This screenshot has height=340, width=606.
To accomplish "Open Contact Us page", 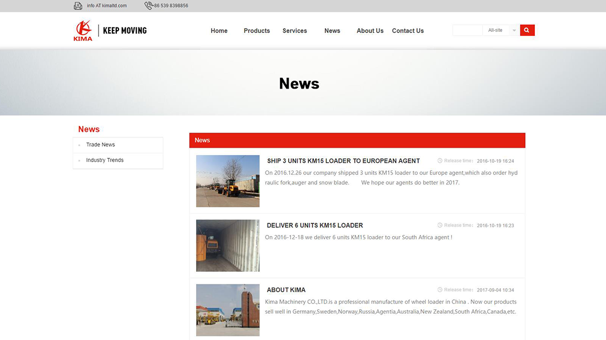I will pyautogui.click(x=408, y=31).
